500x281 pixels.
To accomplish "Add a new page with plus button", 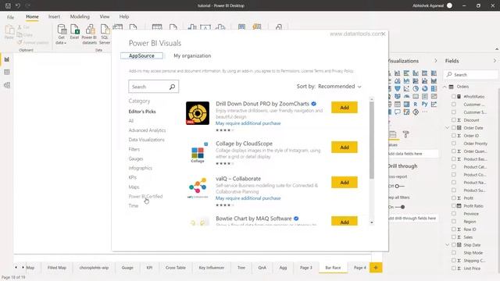I will 376,268.
